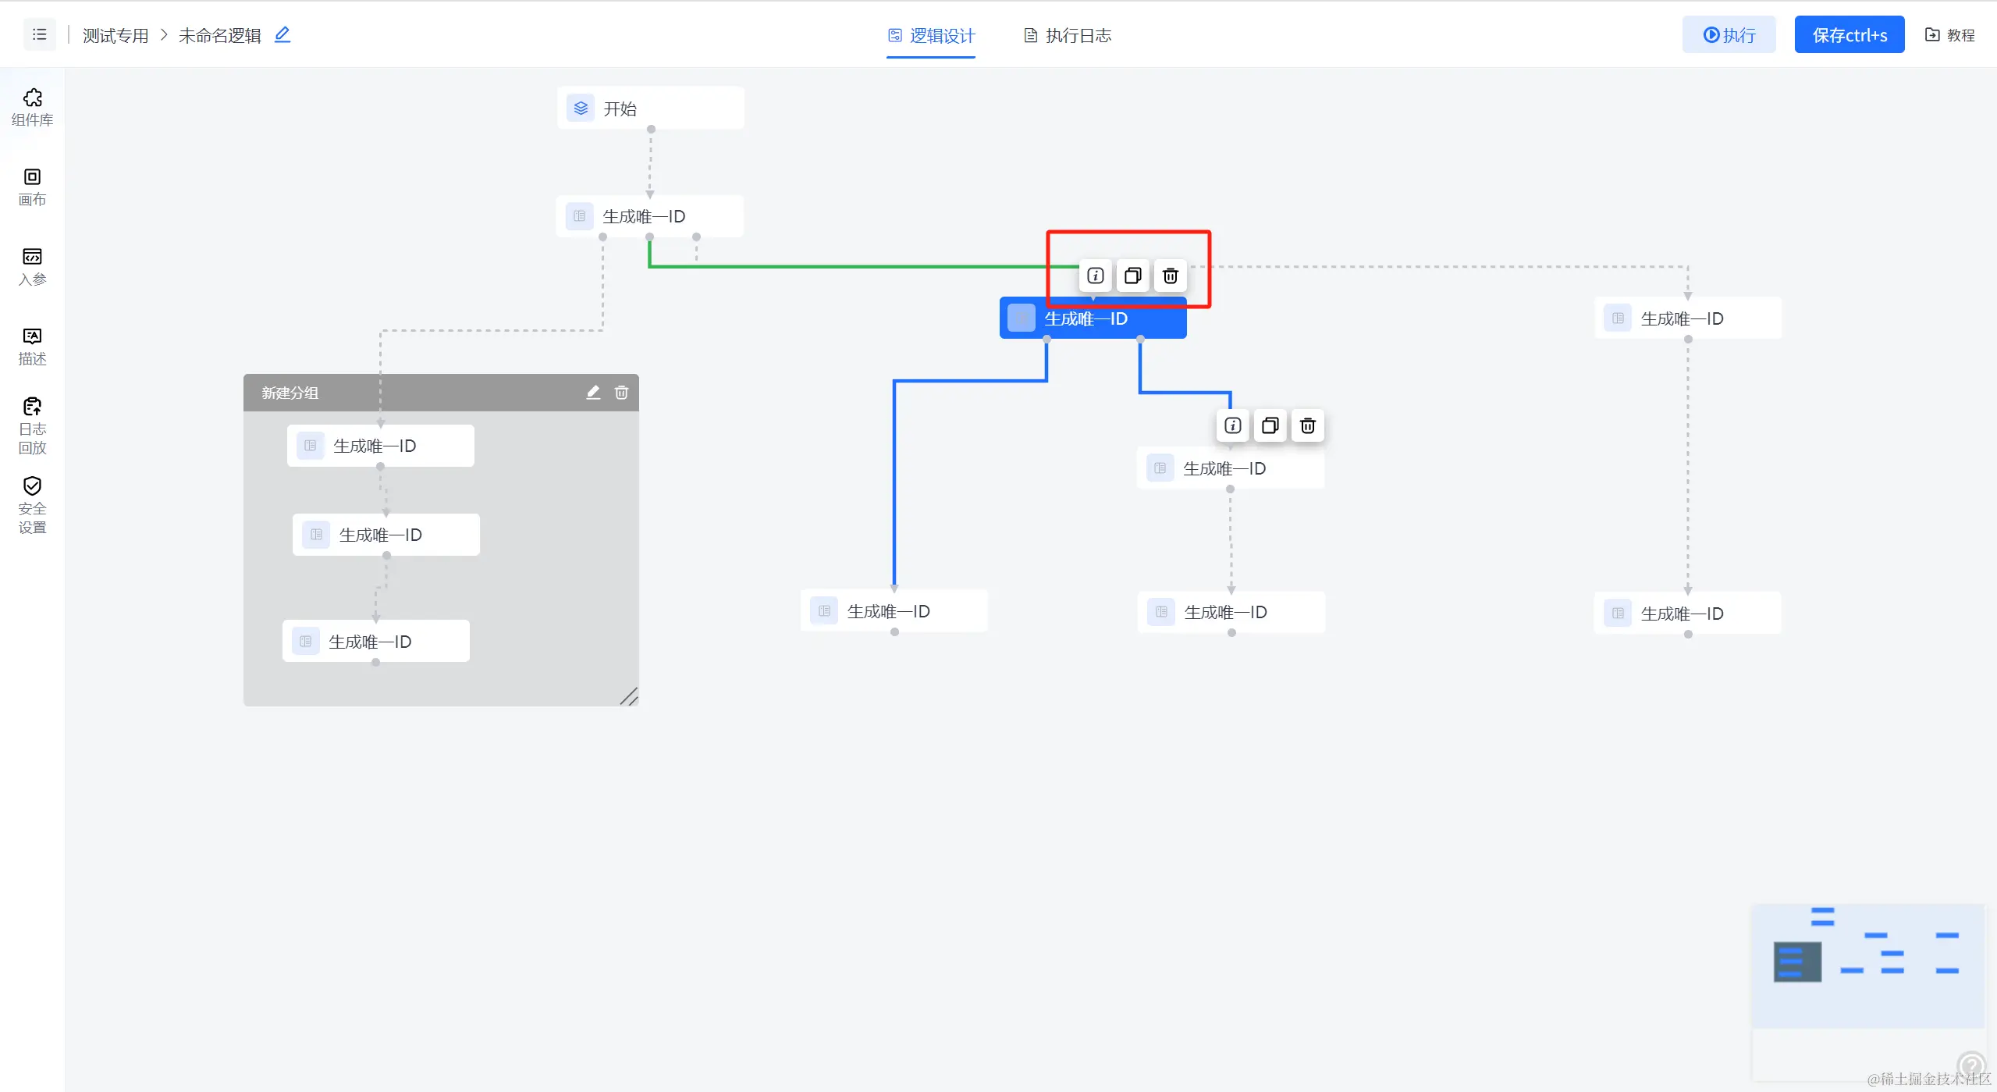Image resolution: width=1997 pixels, height=1092 pixels.
Task: Edit the 新建分组 group name
Action: point(593,393)
